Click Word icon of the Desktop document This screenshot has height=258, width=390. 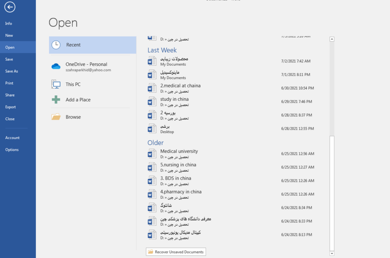click(x=152, y=128)
